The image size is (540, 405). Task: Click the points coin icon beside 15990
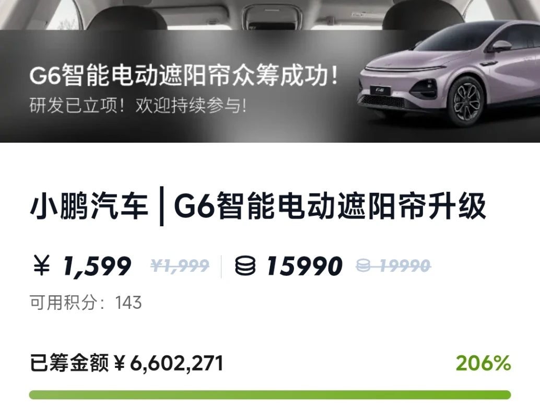(x=245, y=266)
